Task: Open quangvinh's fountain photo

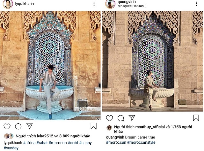Action: coord(152,61)
